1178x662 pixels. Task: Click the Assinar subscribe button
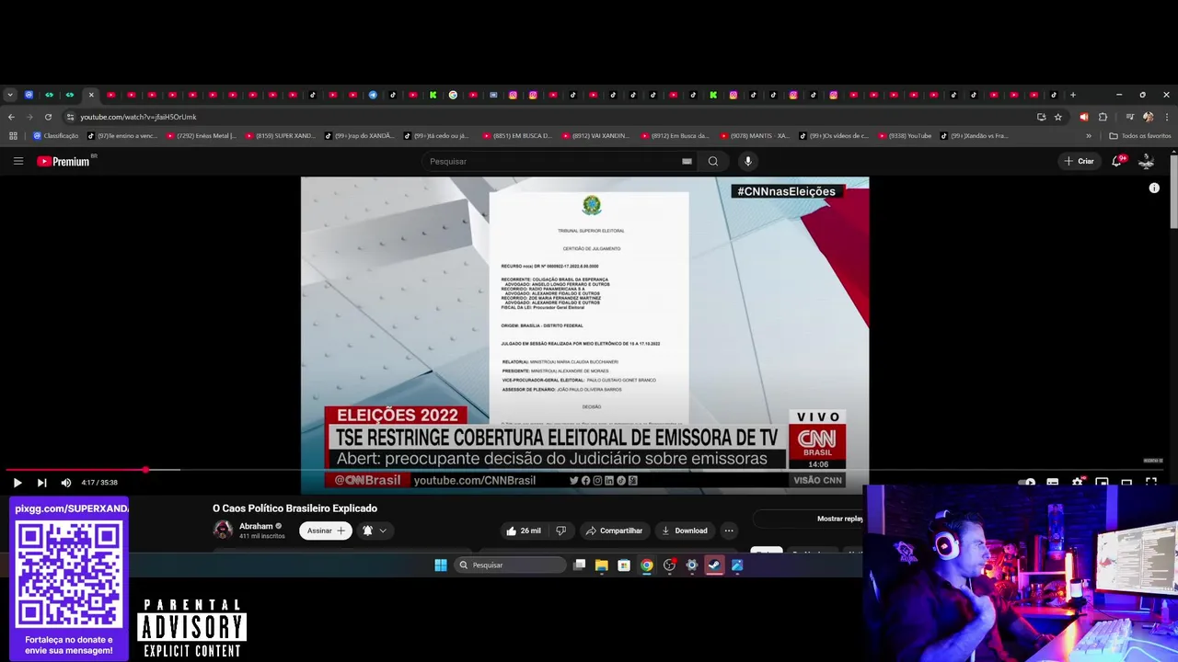tap(326, 531)
